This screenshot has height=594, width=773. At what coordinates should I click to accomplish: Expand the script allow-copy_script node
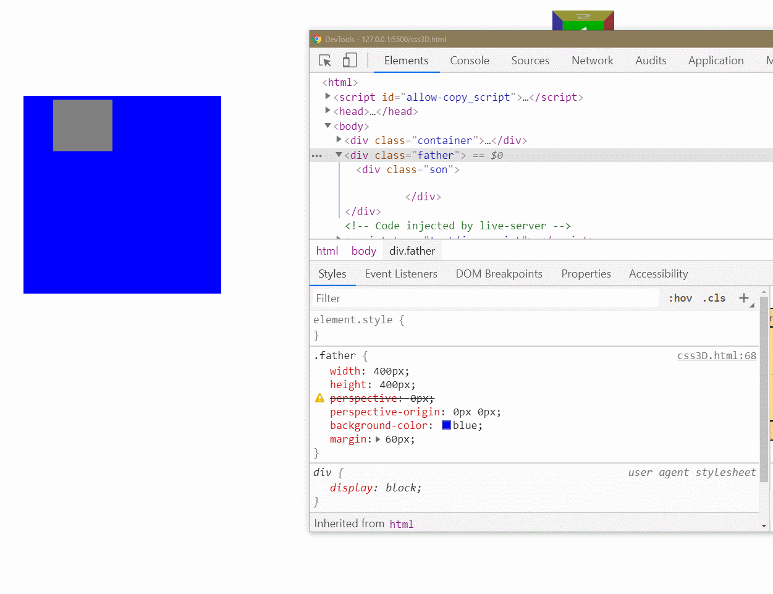(x=327, y=96)
